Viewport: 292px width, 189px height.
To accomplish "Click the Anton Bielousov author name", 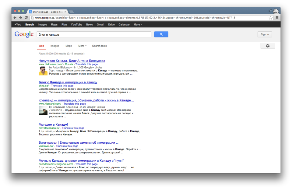I will [x=62, y=67].
